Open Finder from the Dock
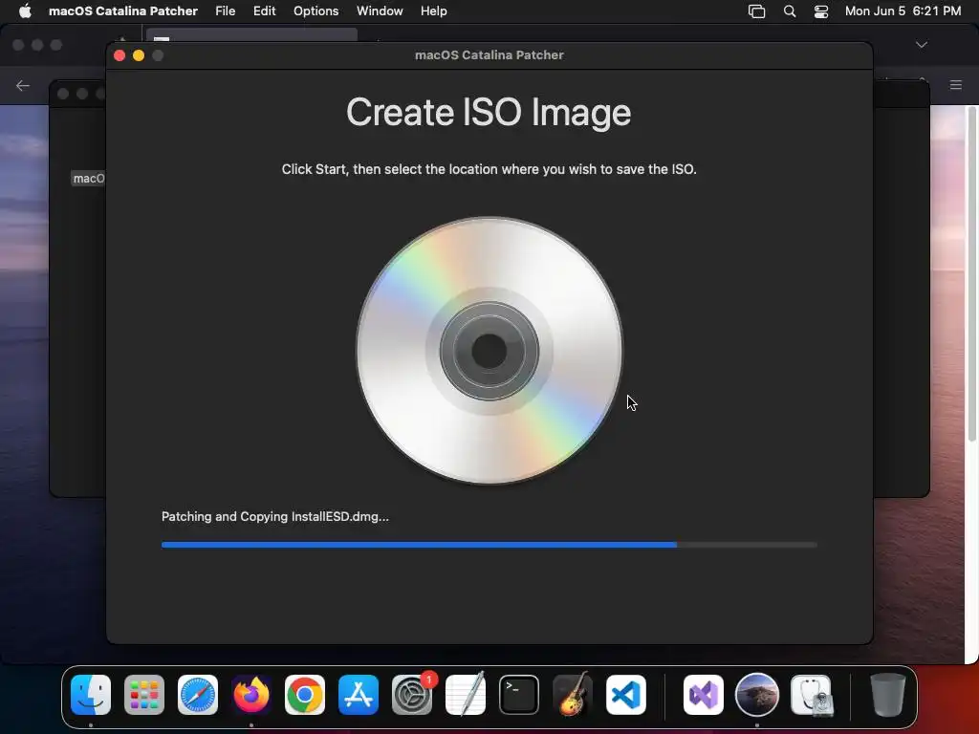Image resolution: width=979 pixels, height=734 pixels. pyautogui.click(x=91, y=695)
